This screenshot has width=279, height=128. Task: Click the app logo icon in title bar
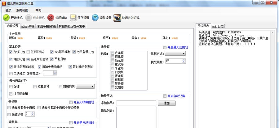[x=4, y=3]
